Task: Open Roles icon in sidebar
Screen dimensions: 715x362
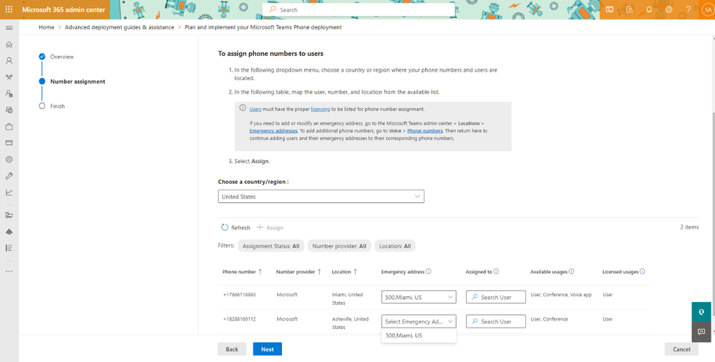Action: [9, 94]
